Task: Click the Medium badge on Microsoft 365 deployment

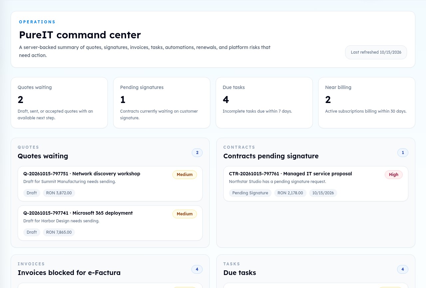Action: (x=185, y=214)
